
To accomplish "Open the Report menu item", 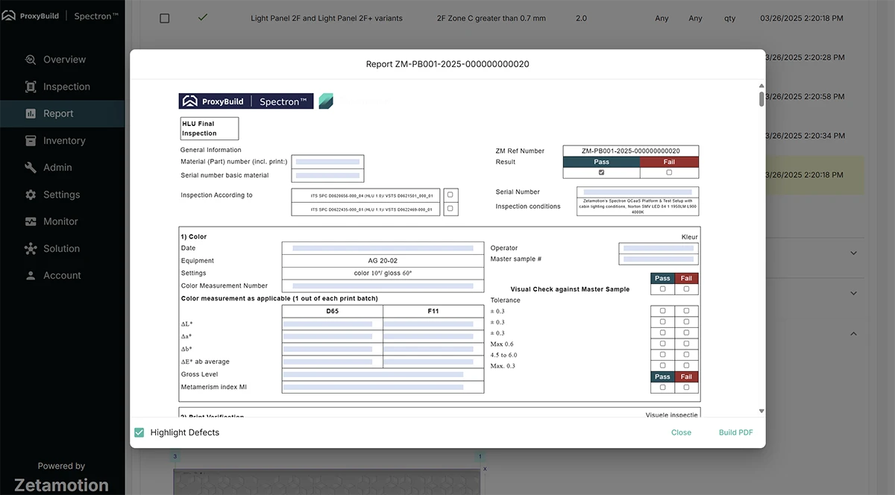I will coord(58,114).
